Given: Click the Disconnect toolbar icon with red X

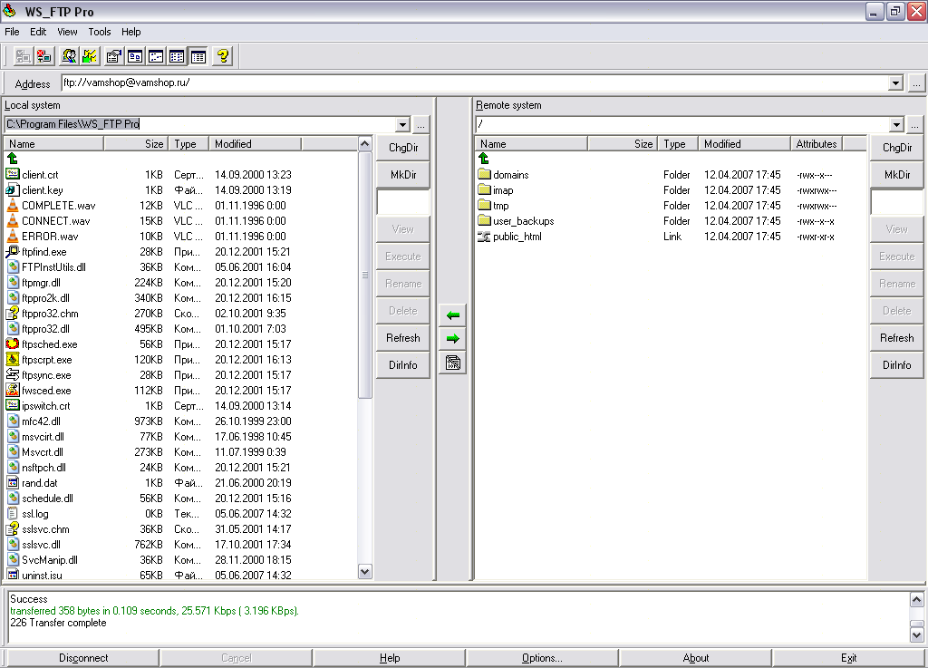Looking at the screenshot, I should [x=43, y=56].
